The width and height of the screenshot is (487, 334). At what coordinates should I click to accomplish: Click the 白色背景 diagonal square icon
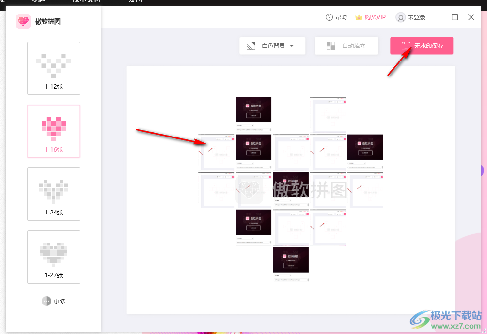(x=251, y=46)
